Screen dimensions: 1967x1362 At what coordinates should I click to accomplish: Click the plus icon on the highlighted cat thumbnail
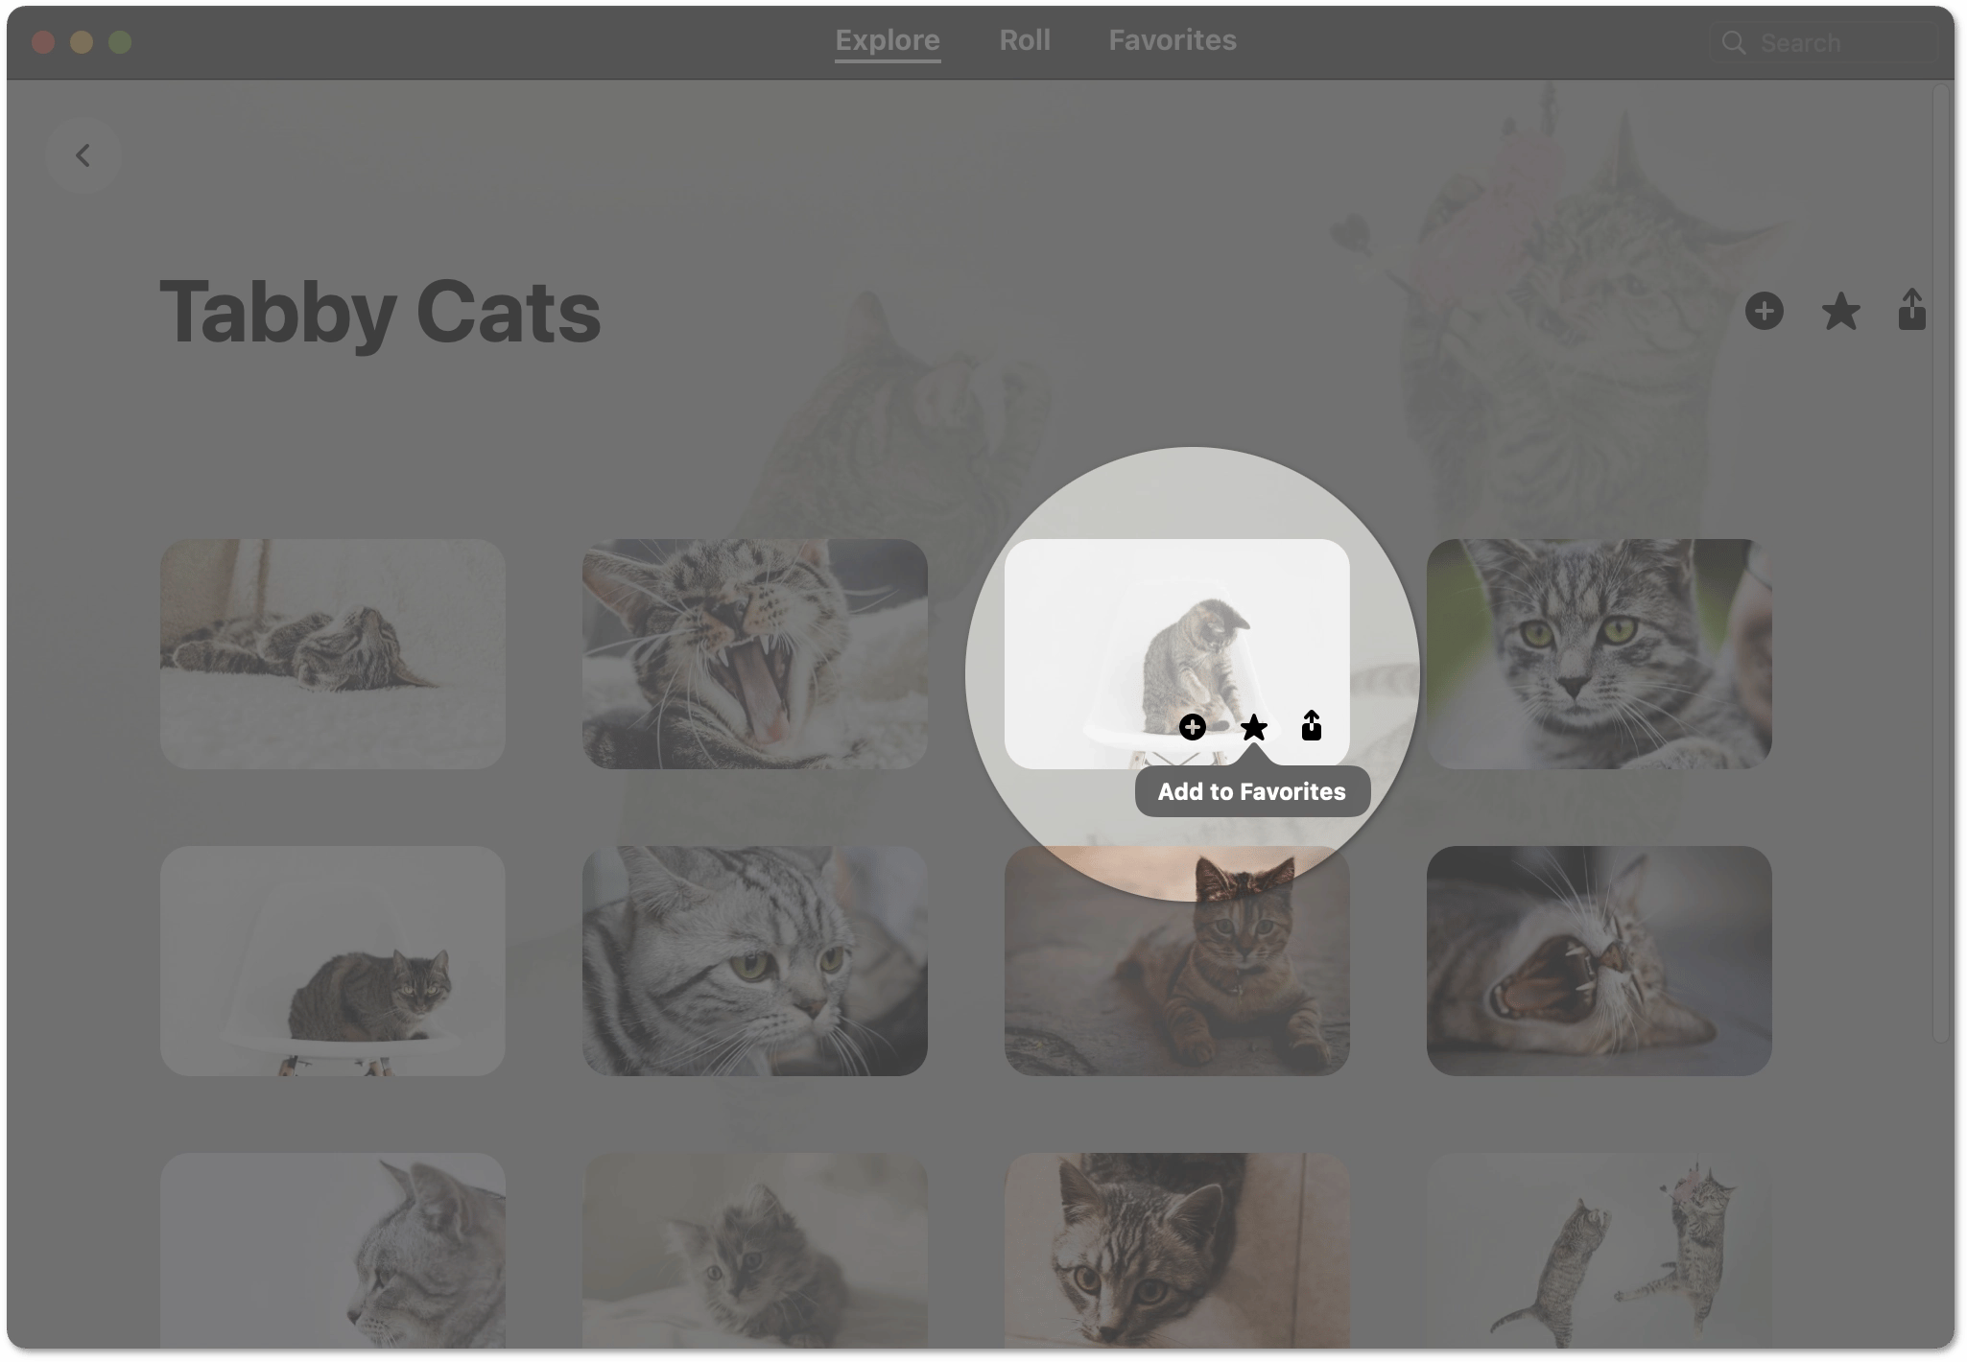click(1192, 727)
